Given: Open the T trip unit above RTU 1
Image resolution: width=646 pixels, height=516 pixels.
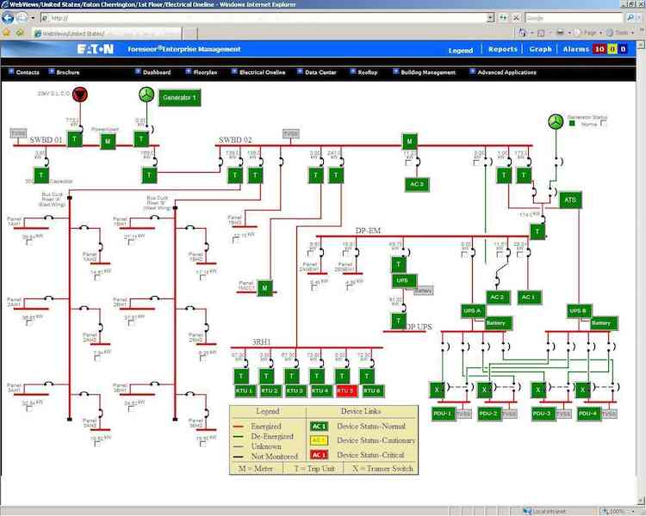Looking at the screenshot, I should tap(241, 376).
